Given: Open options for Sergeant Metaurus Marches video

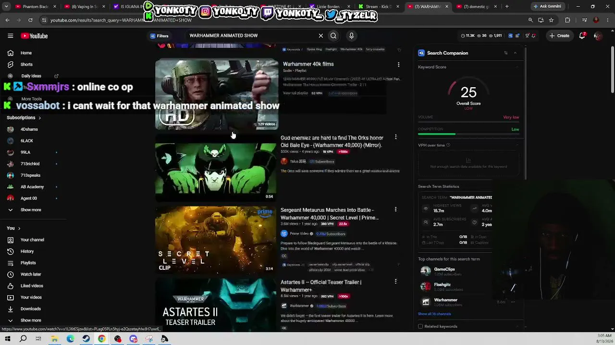Looking at the screenshot, I should 395,209.
